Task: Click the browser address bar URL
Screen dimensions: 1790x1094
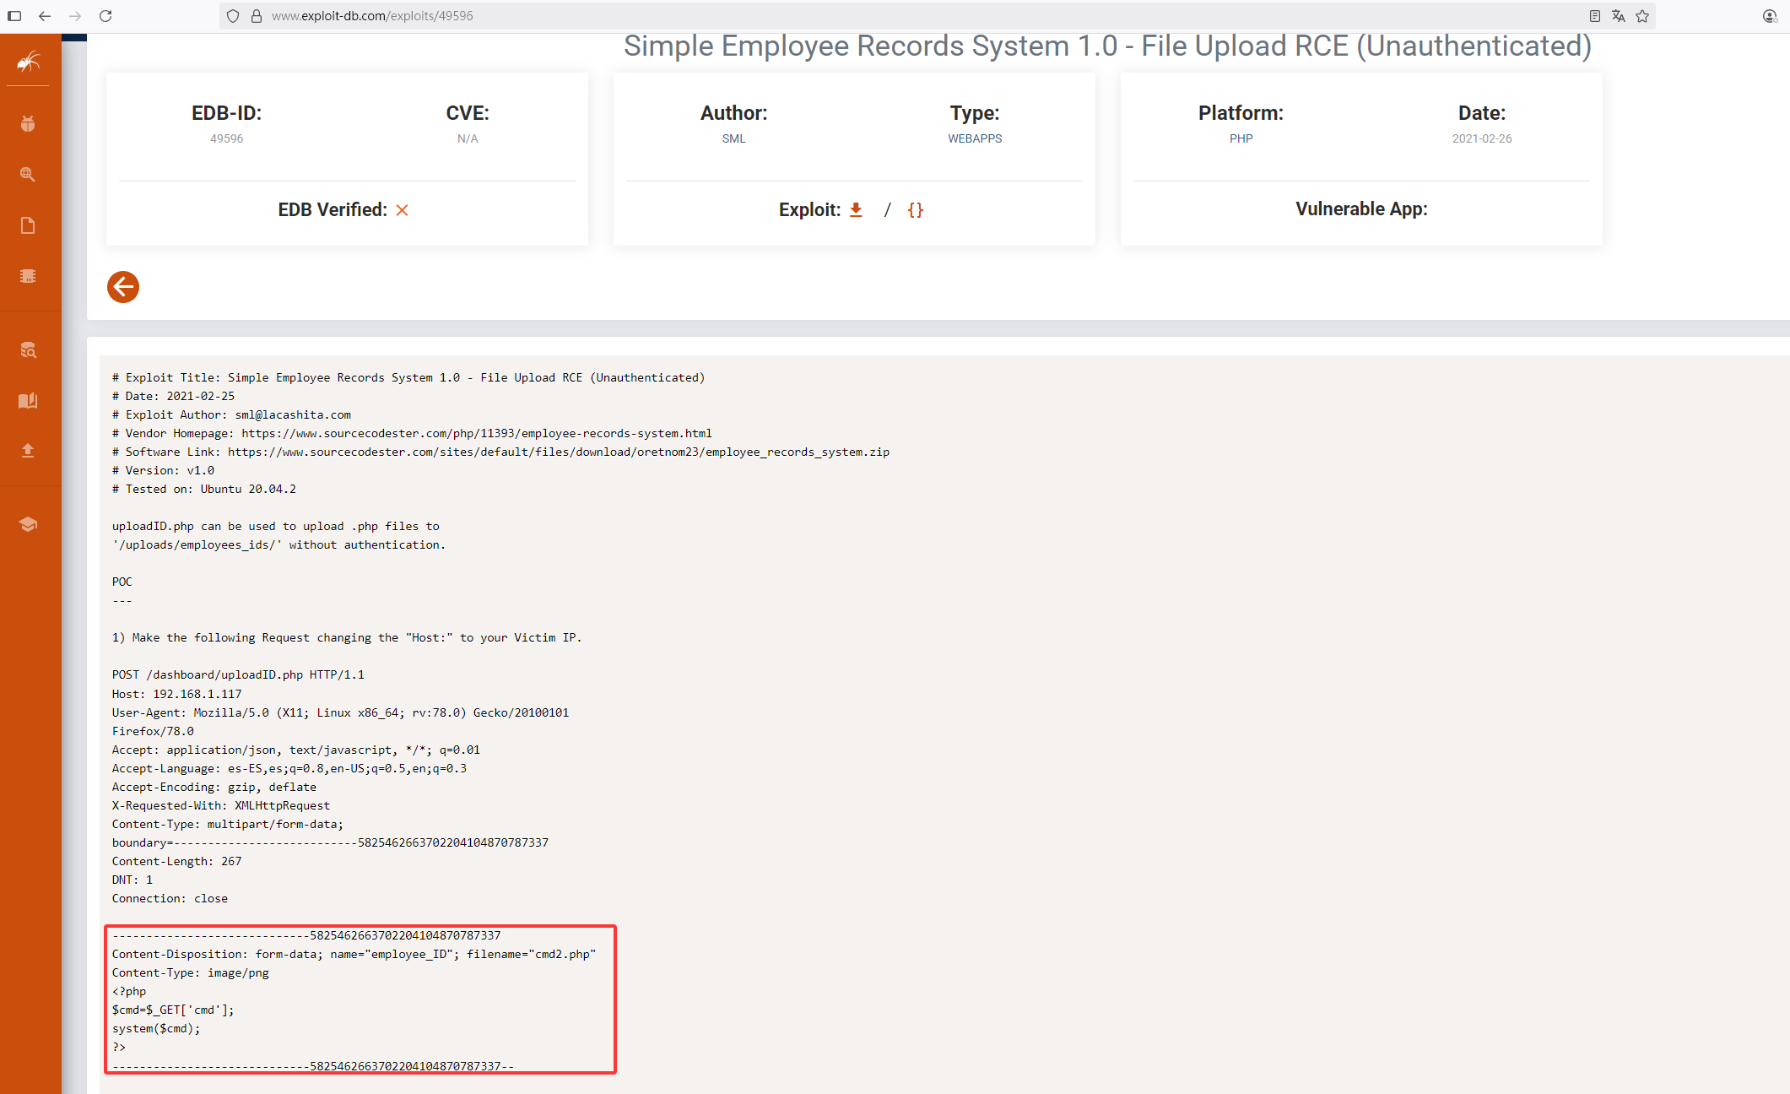Action: [x=372, y=16]
